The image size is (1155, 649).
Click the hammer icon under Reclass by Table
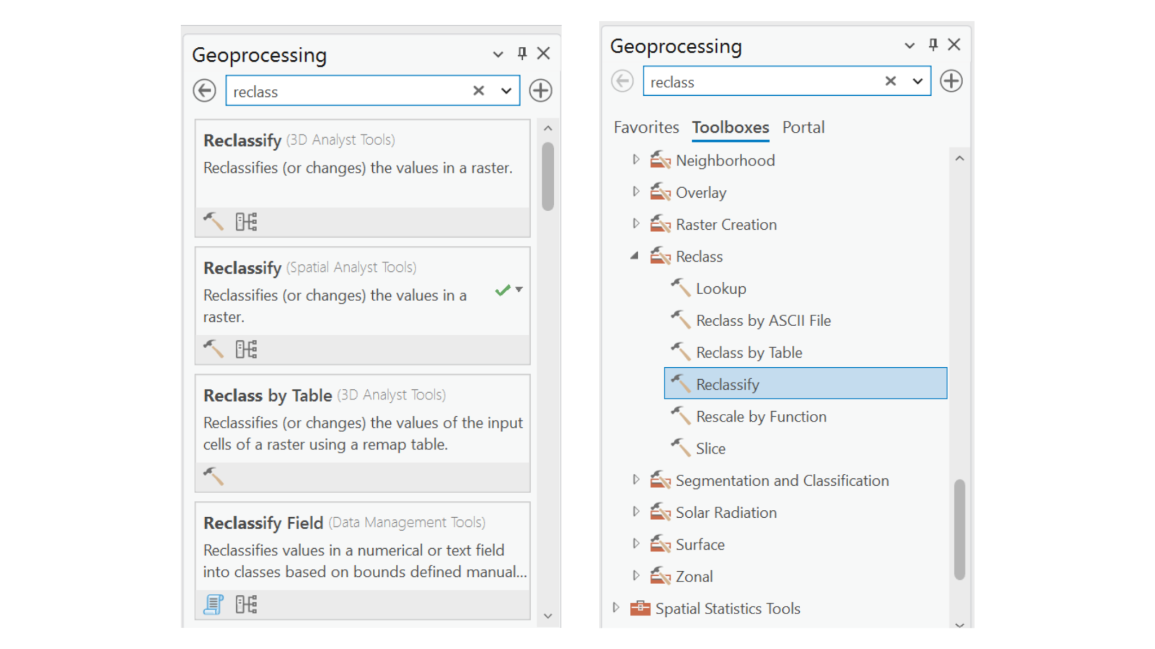tap(213, 477)
